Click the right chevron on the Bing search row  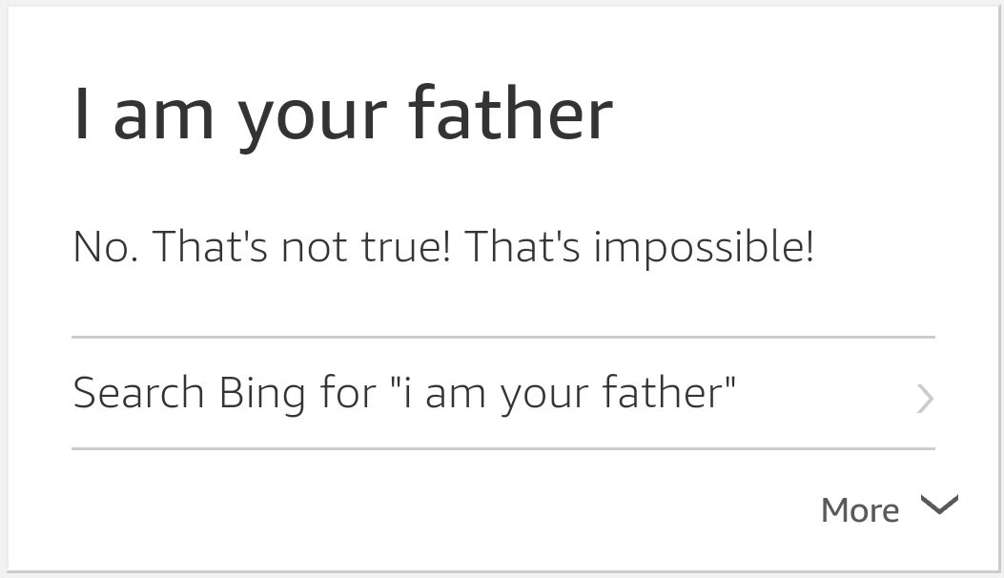[924, 398]
